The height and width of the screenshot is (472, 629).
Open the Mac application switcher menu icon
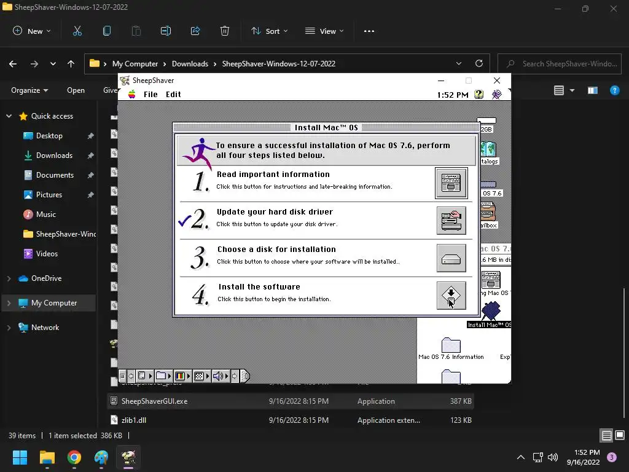496,94
